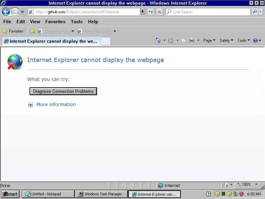Click the blue Help question icon
Viewport: 265px width, 199px height.
[x=255, y=40]
